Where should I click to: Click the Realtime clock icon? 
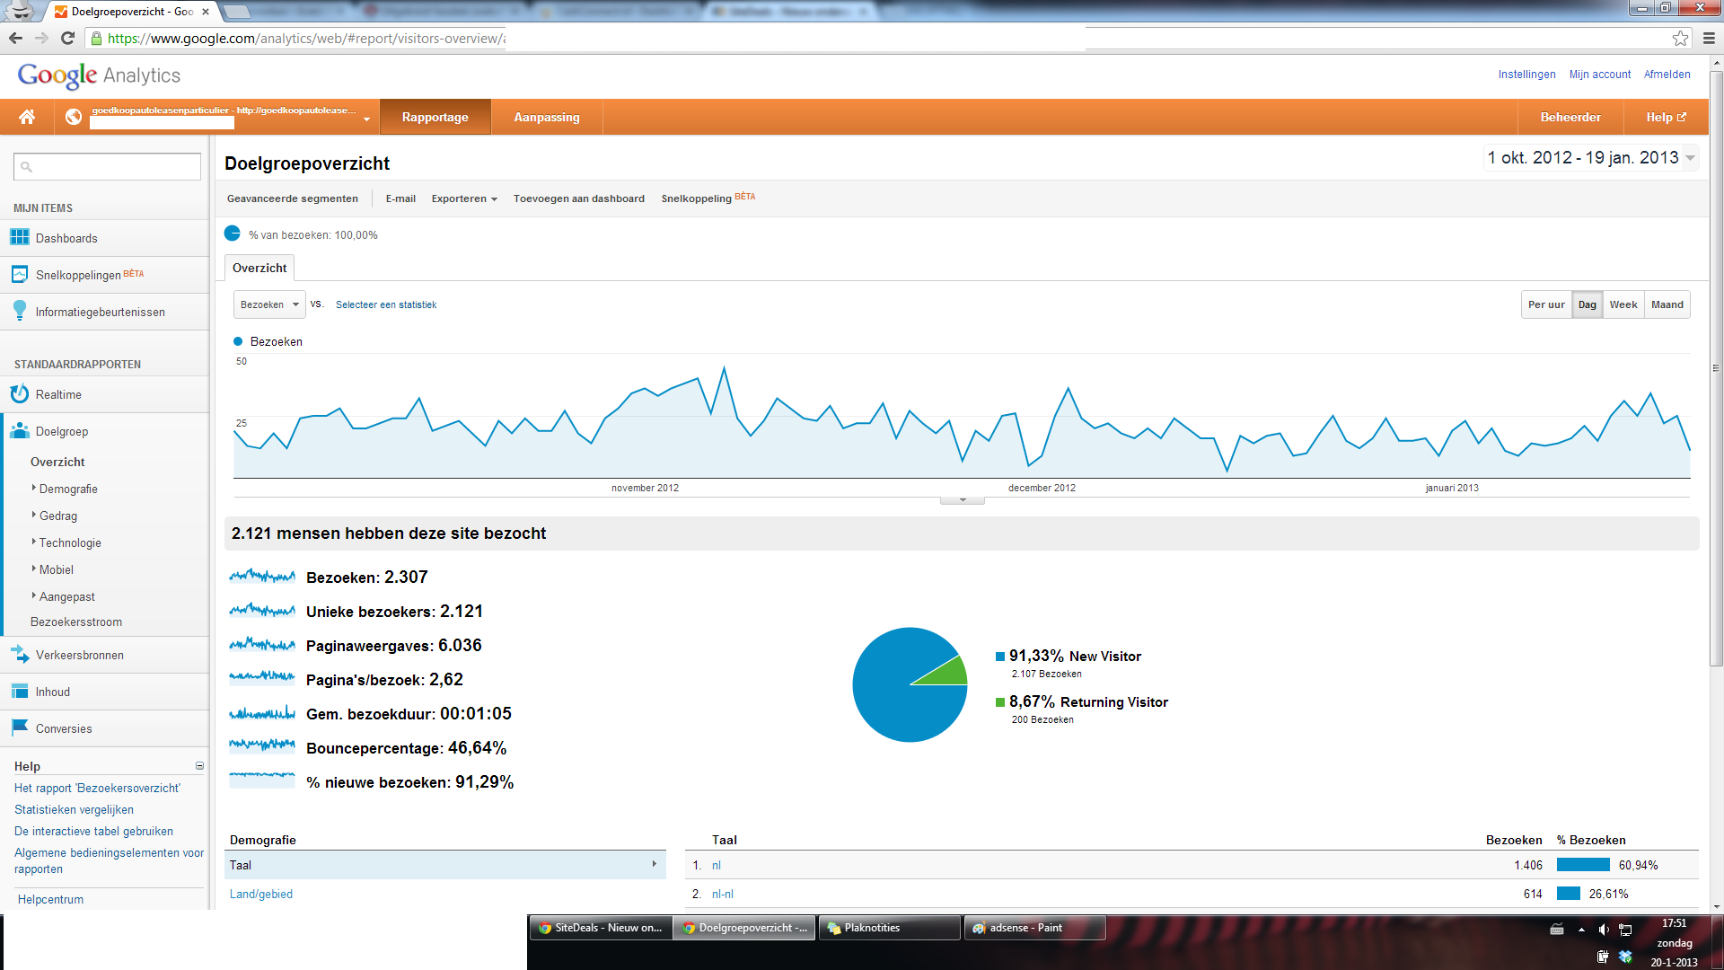point(20,393)
